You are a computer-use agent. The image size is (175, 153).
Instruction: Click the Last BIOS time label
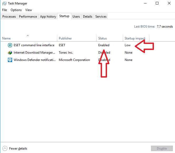(x=144, y=27)
